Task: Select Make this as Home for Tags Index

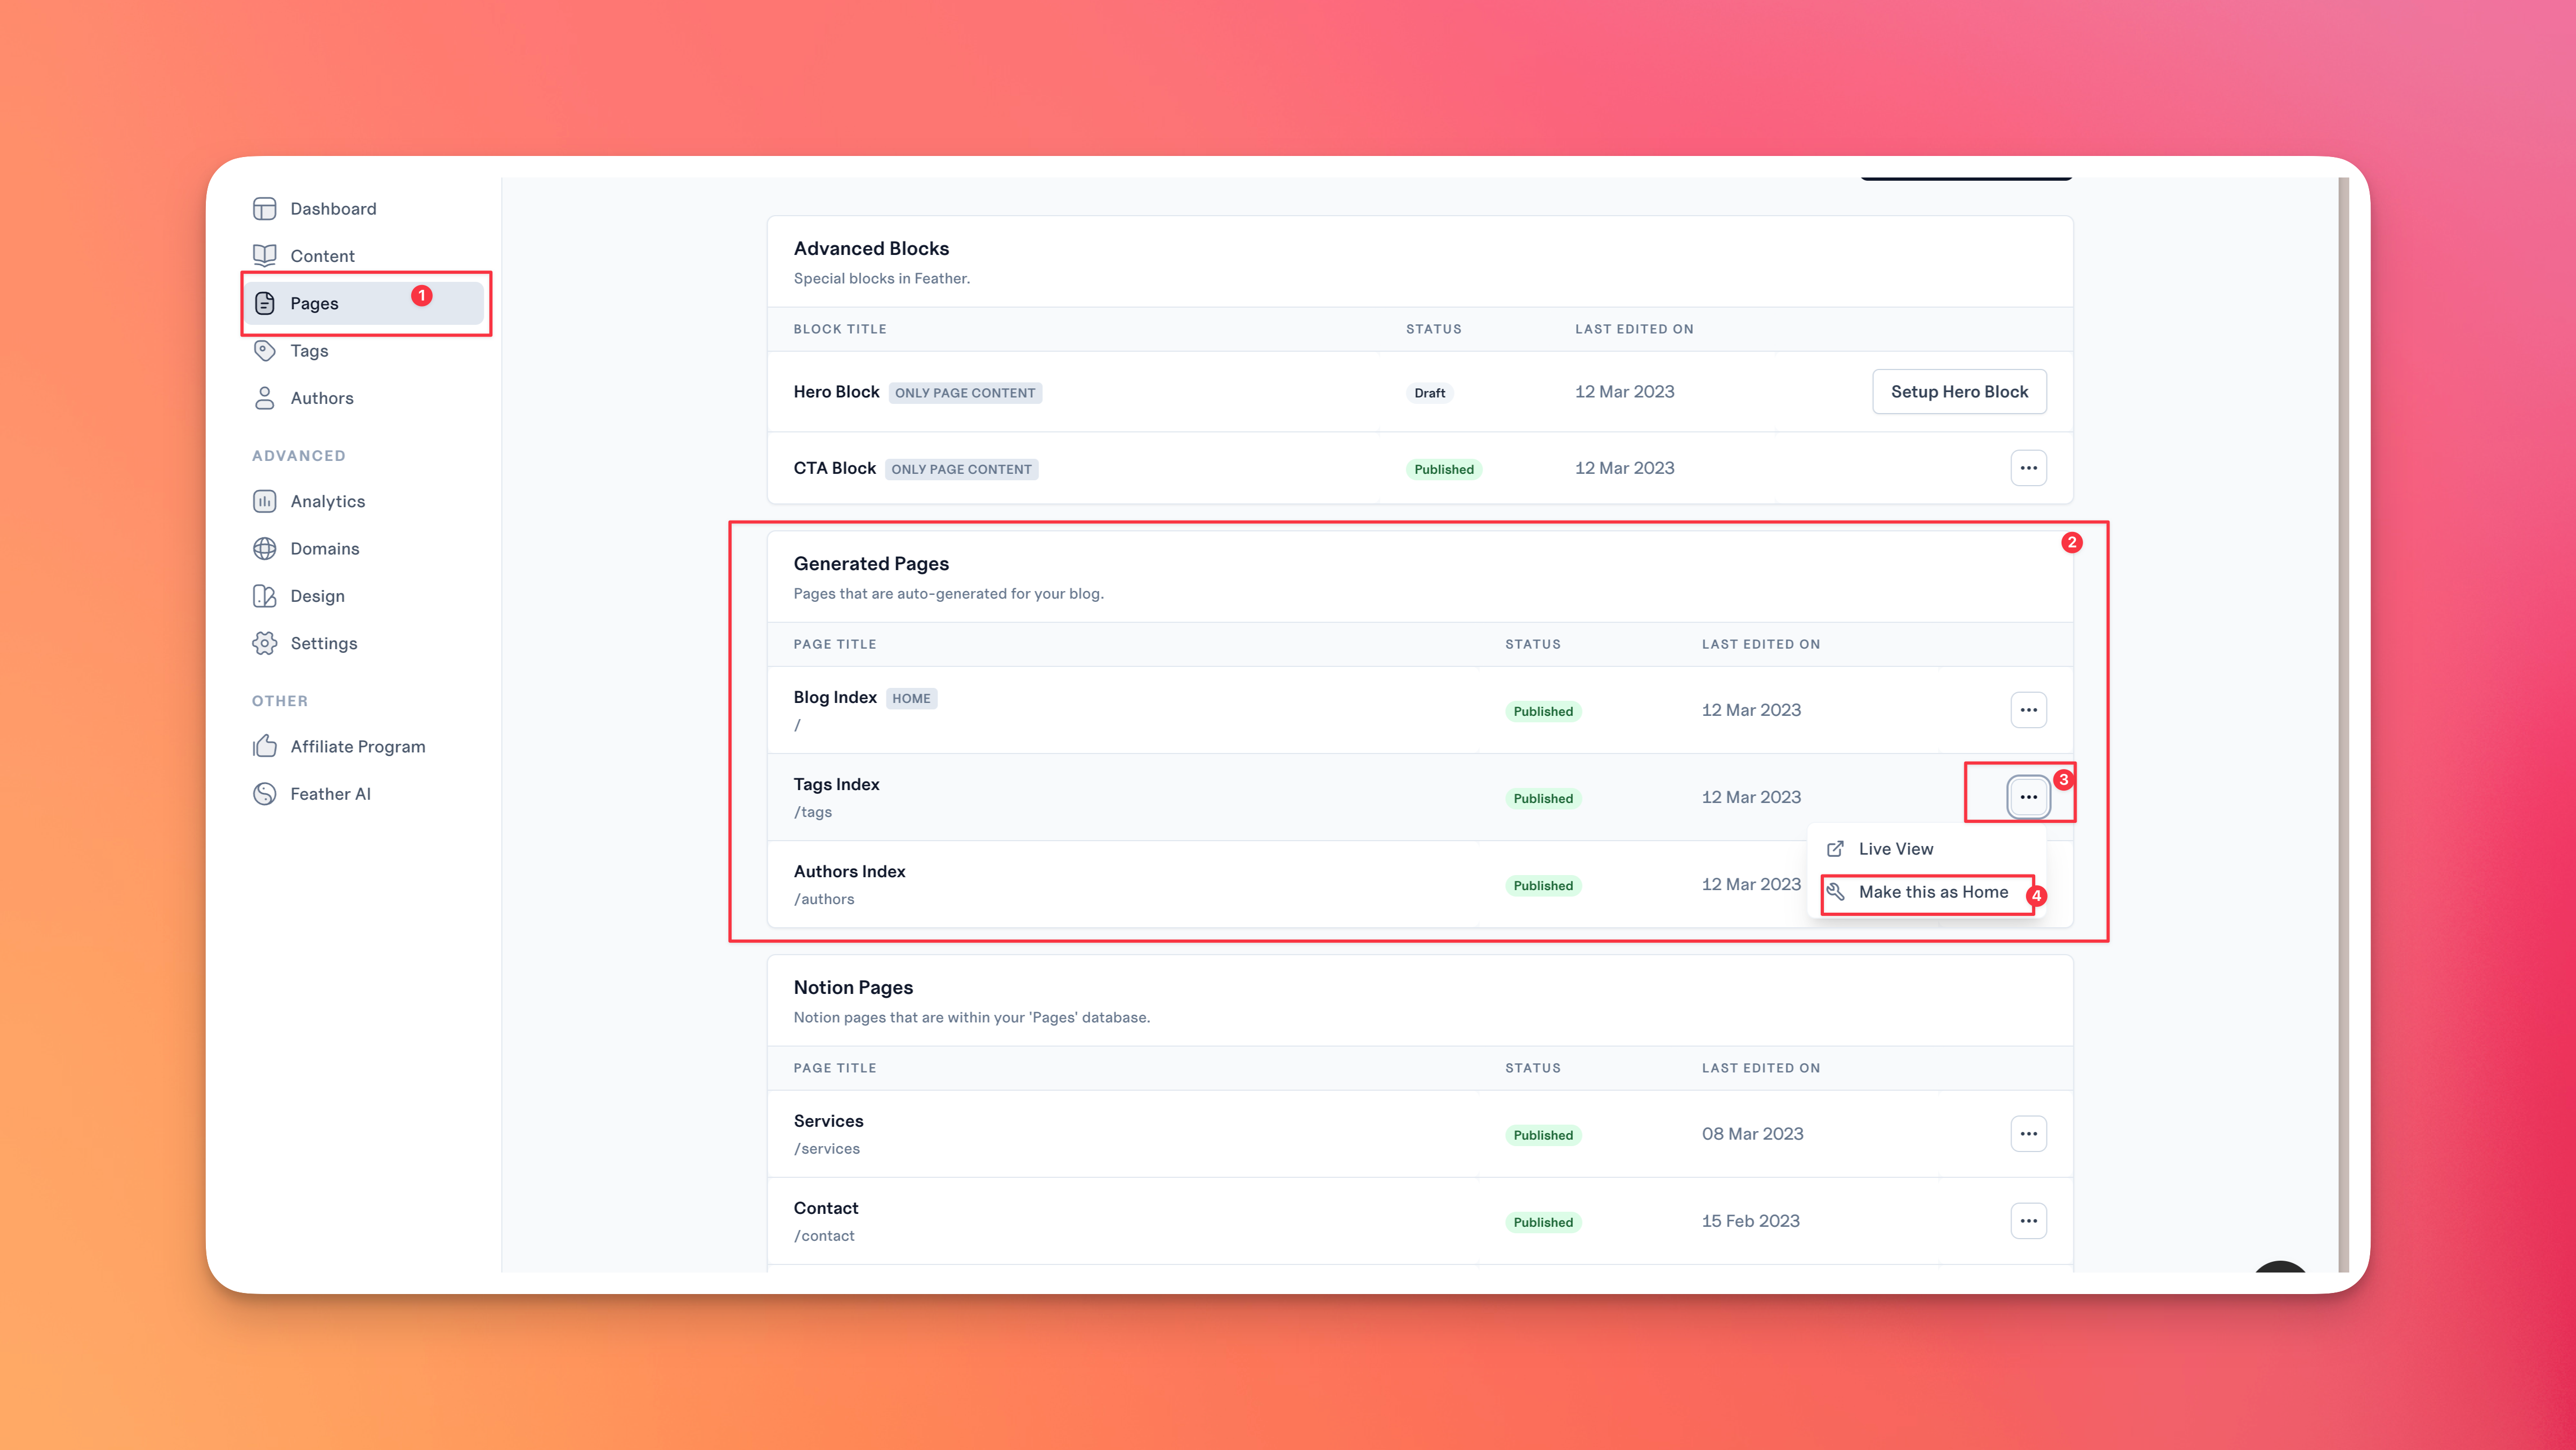Action: pyautogui.click(x=1933, y=892)
